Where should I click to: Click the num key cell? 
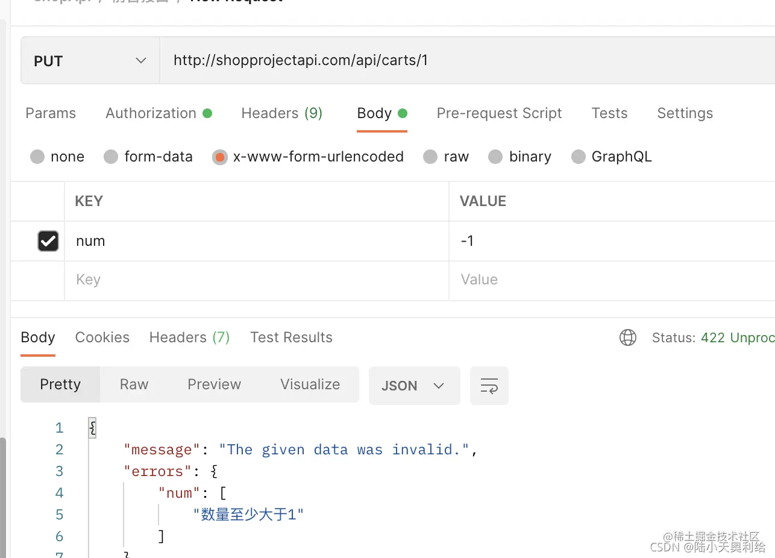(257, 241)
